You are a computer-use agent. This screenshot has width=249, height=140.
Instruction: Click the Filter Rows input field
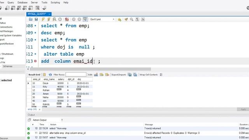(x=76, y=75)
